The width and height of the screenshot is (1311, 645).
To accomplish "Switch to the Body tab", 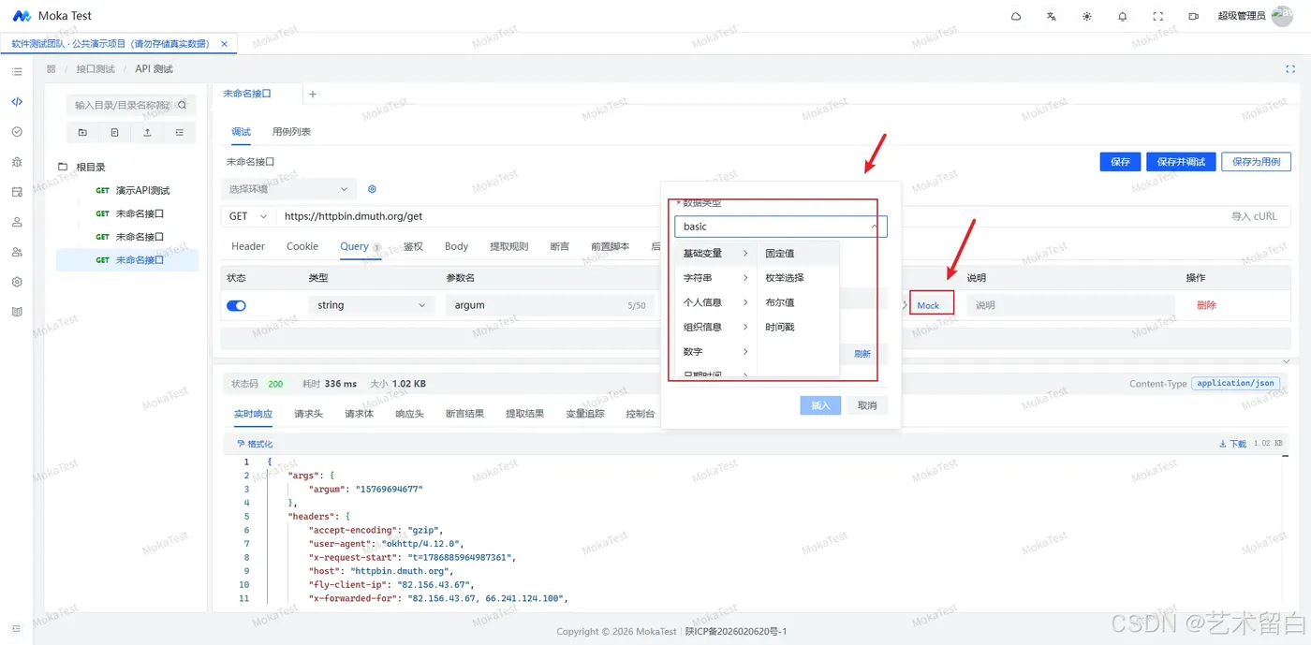I will 456,246.
